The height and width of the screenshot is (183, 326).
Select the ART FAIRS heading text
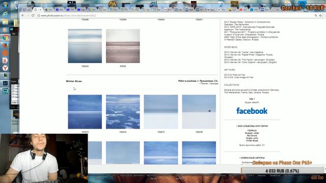[230, 70]
